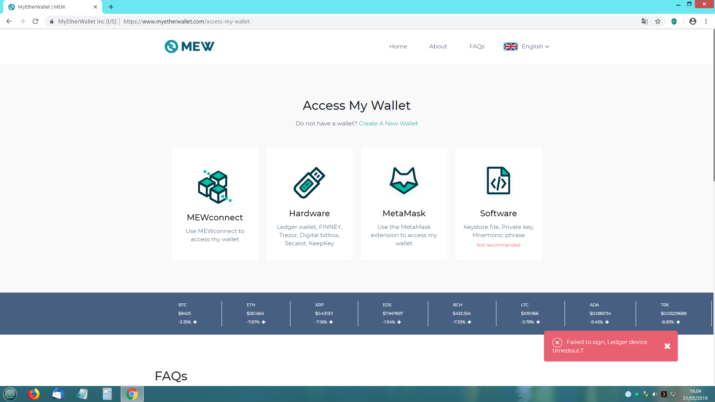Screen dimensions: 715x402
Task: Click the Create A New Wallet link
Action: (x=388, y=123)
